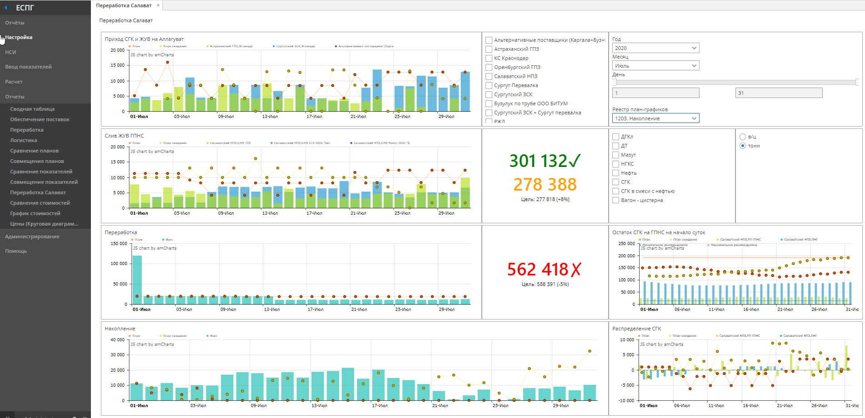Check Бузулук по трубе ООО БИТУМ

(489, 103)
